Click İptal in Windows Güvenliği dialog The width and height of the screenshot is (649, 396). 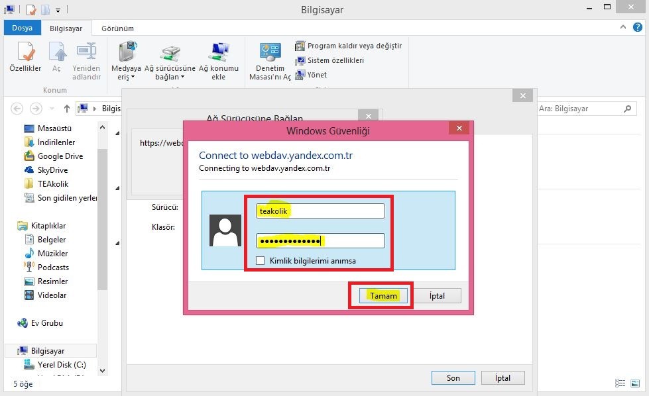(x=437, y=295)
